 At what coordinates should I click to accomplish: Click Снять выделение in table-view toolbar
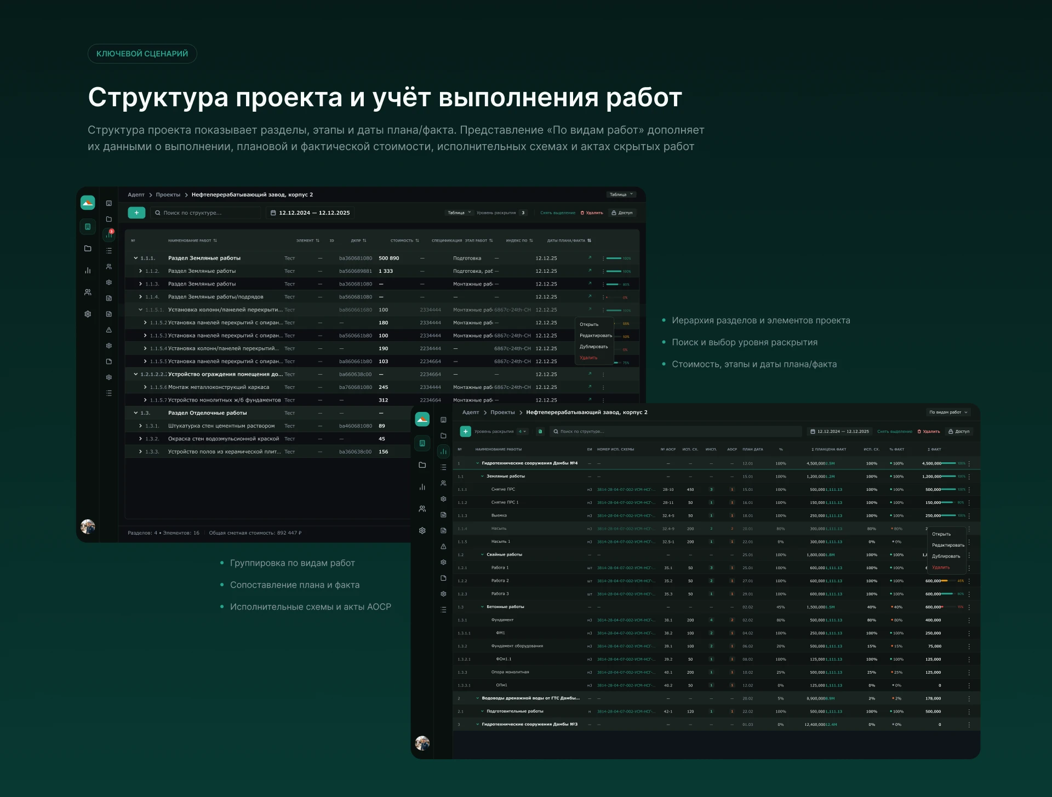(x=558, y=213)
